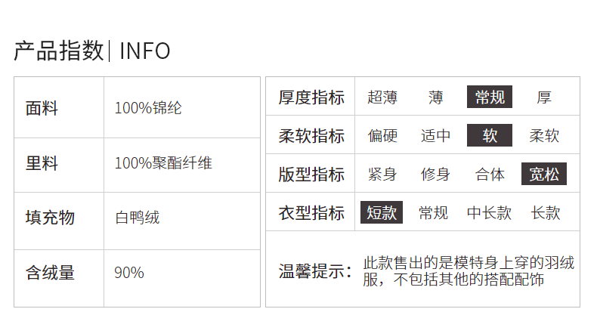Choose the 长款 length option
Screen dimensions: 597x309
546,212
